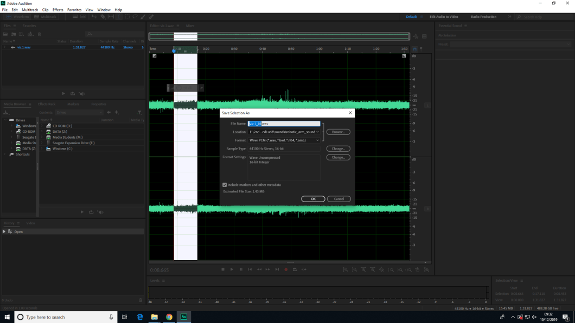The width and height of the screenshot is (575, 323).
Task: Switch to Effects Rack tab
Action: click(47, 104)
